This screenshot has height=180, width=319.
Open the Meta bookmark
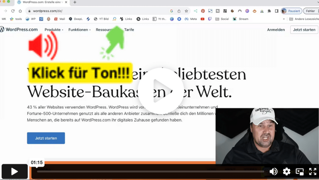(x=190, y=19)
